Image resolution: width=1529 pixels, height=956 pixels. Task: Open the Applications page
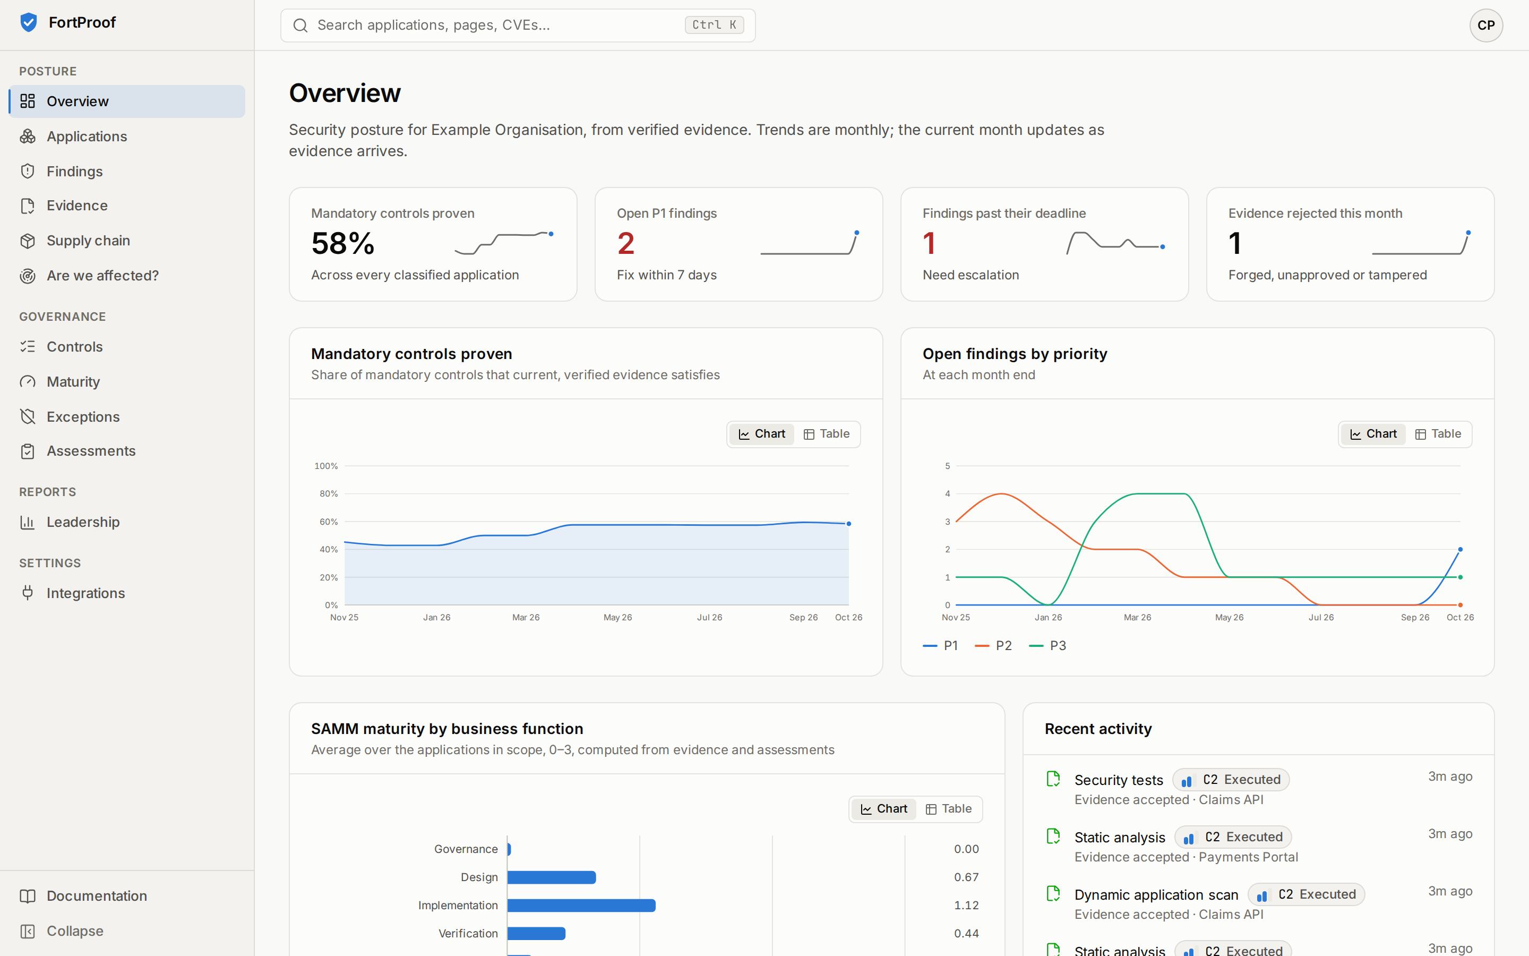127,136
